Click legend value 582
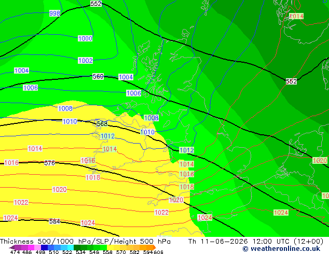This screenshot has height=254, width=329. [134, 252]
